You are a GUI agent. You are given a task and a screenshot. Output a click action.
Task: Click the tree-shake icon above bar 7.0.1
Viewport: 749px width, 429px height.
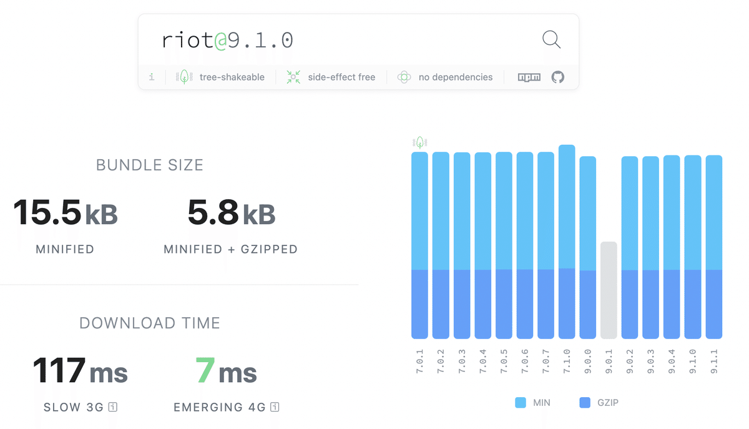point(420,143)
